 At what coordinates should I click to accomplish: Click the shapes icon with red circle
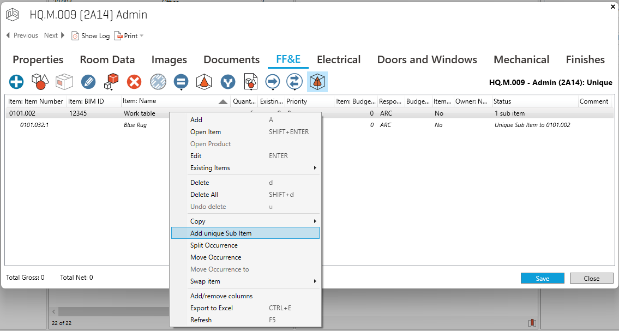40,82
